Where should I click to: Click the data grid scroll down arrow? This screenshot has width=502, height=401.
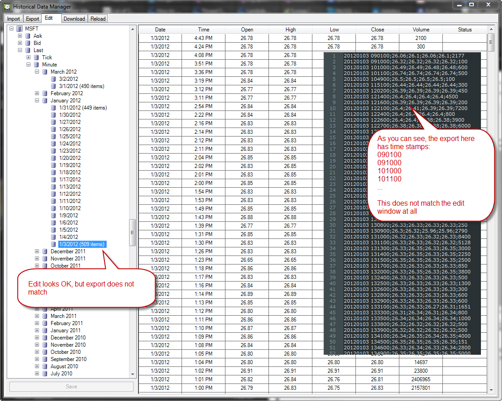[491, 390]
